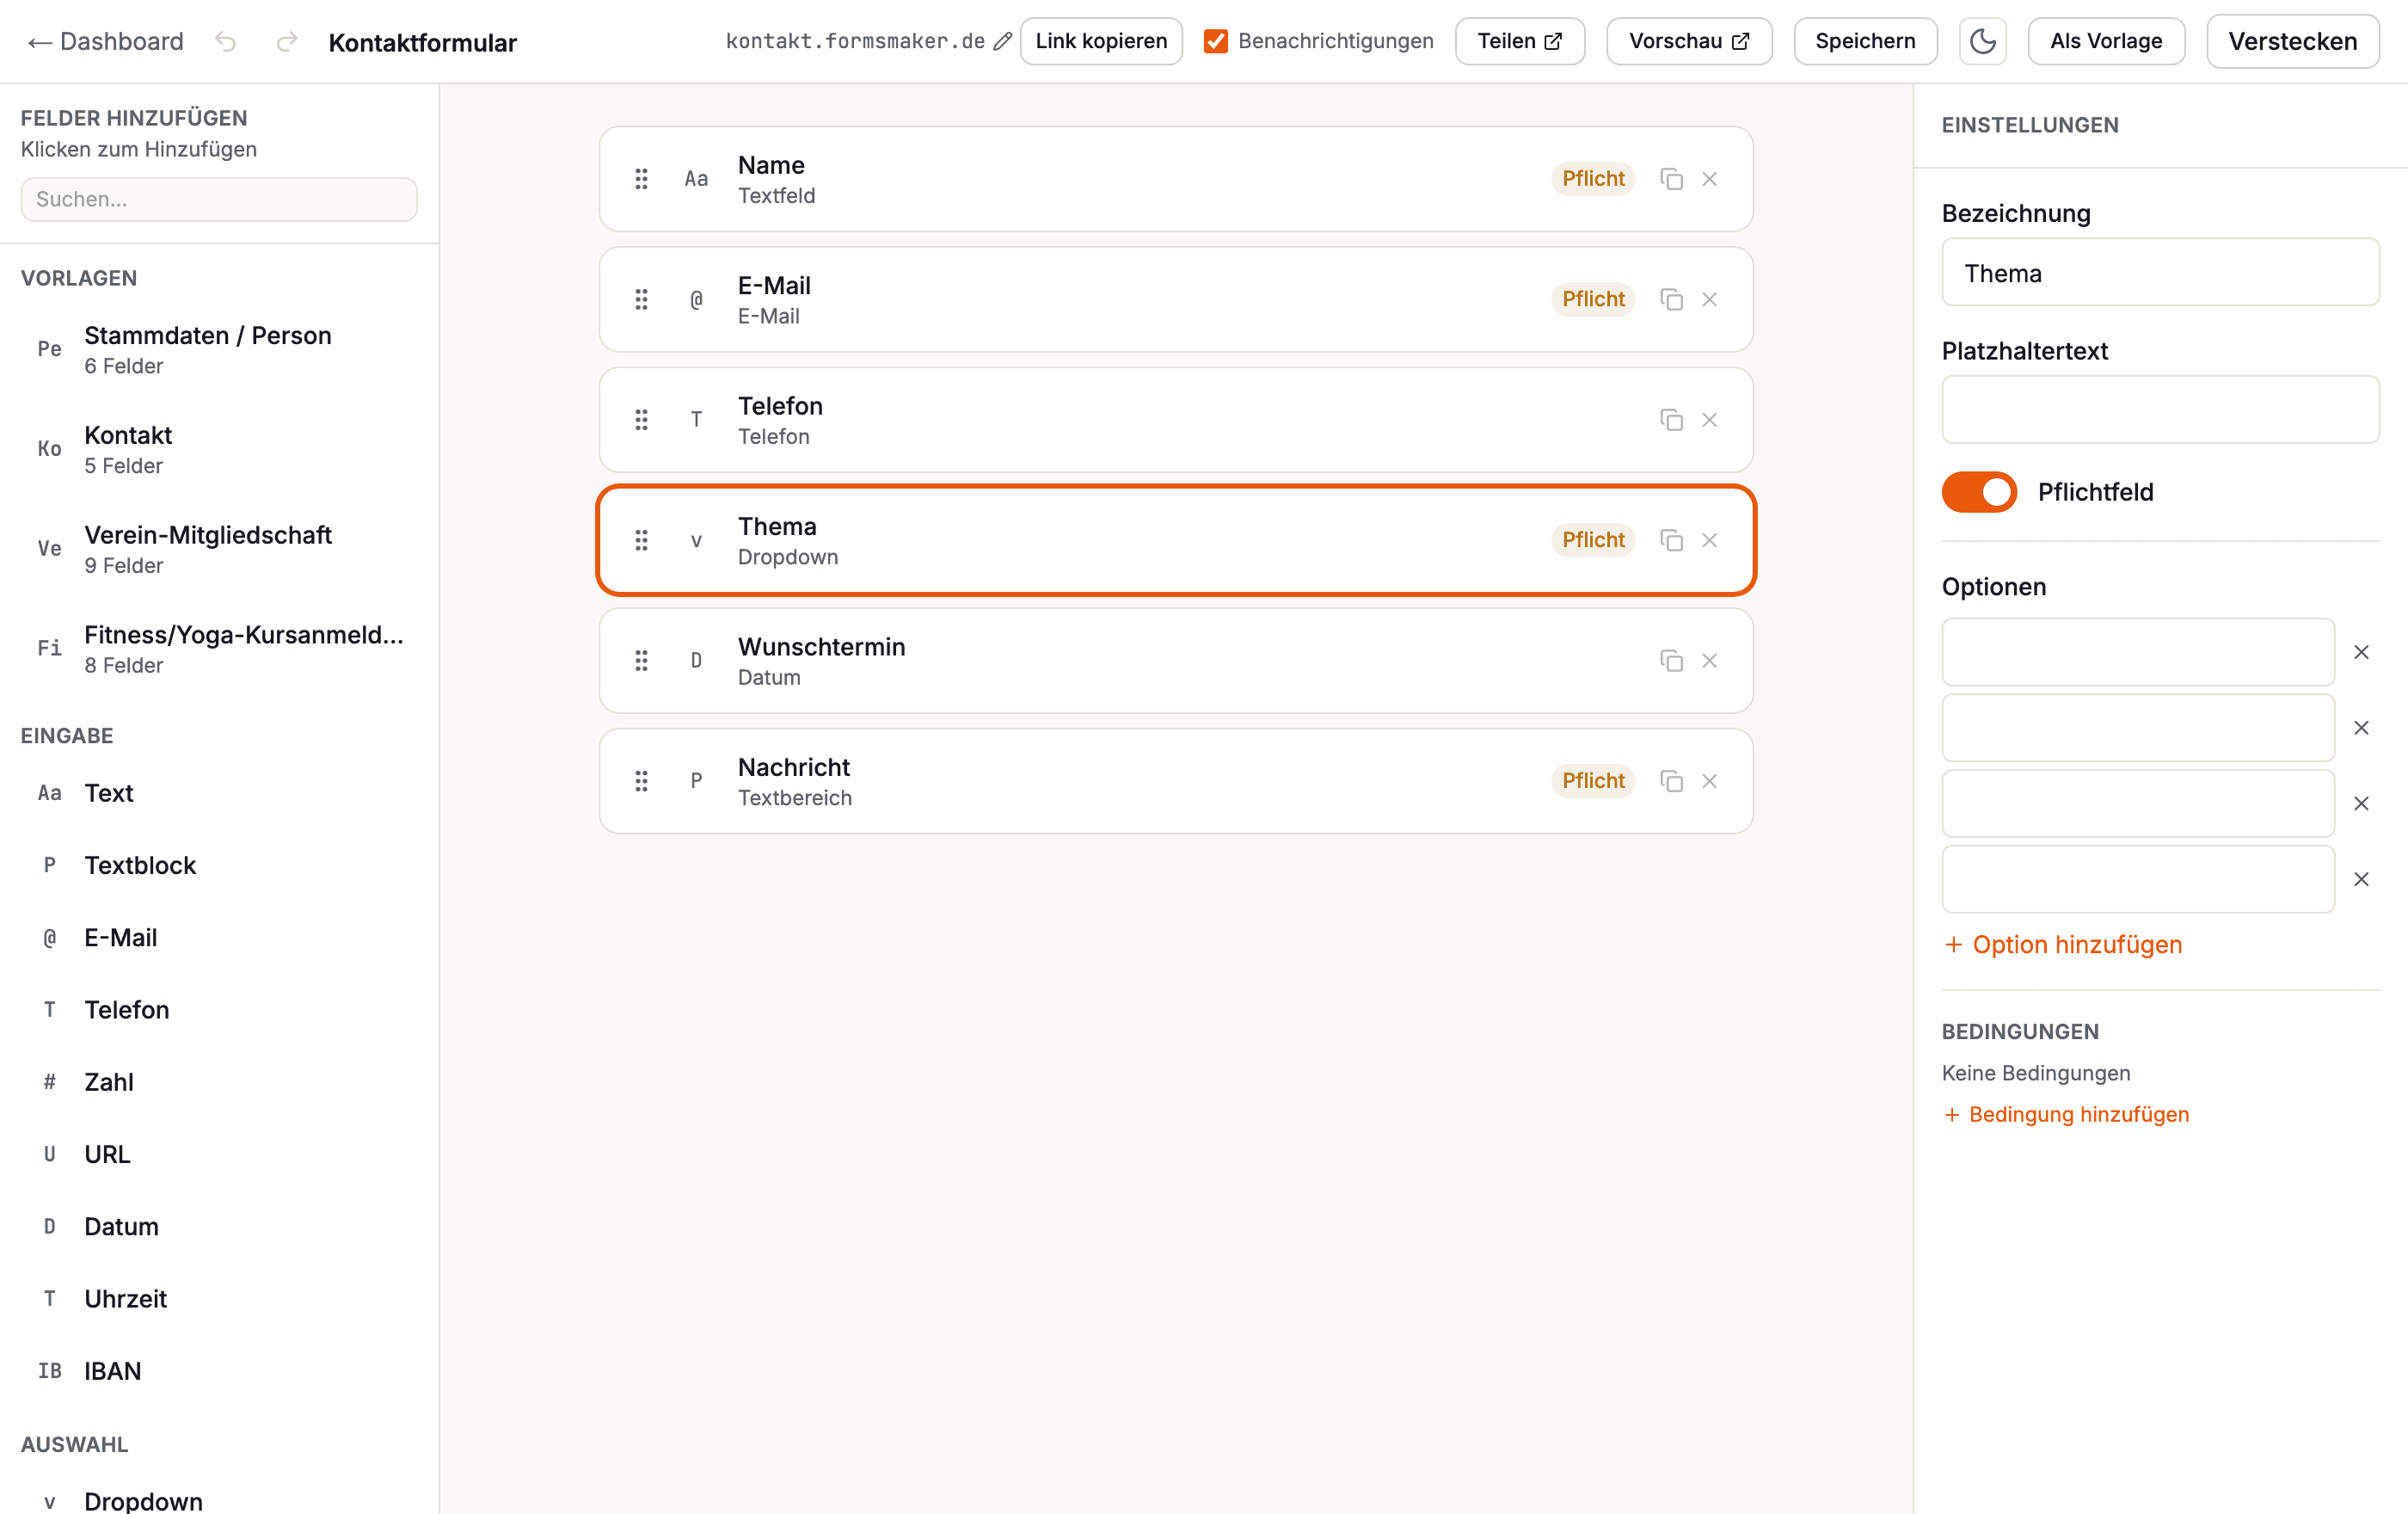The height and width of the screenshot is (1514, 2408).
Task: Click the Link kopieren button
Action: coord(1101,41)
